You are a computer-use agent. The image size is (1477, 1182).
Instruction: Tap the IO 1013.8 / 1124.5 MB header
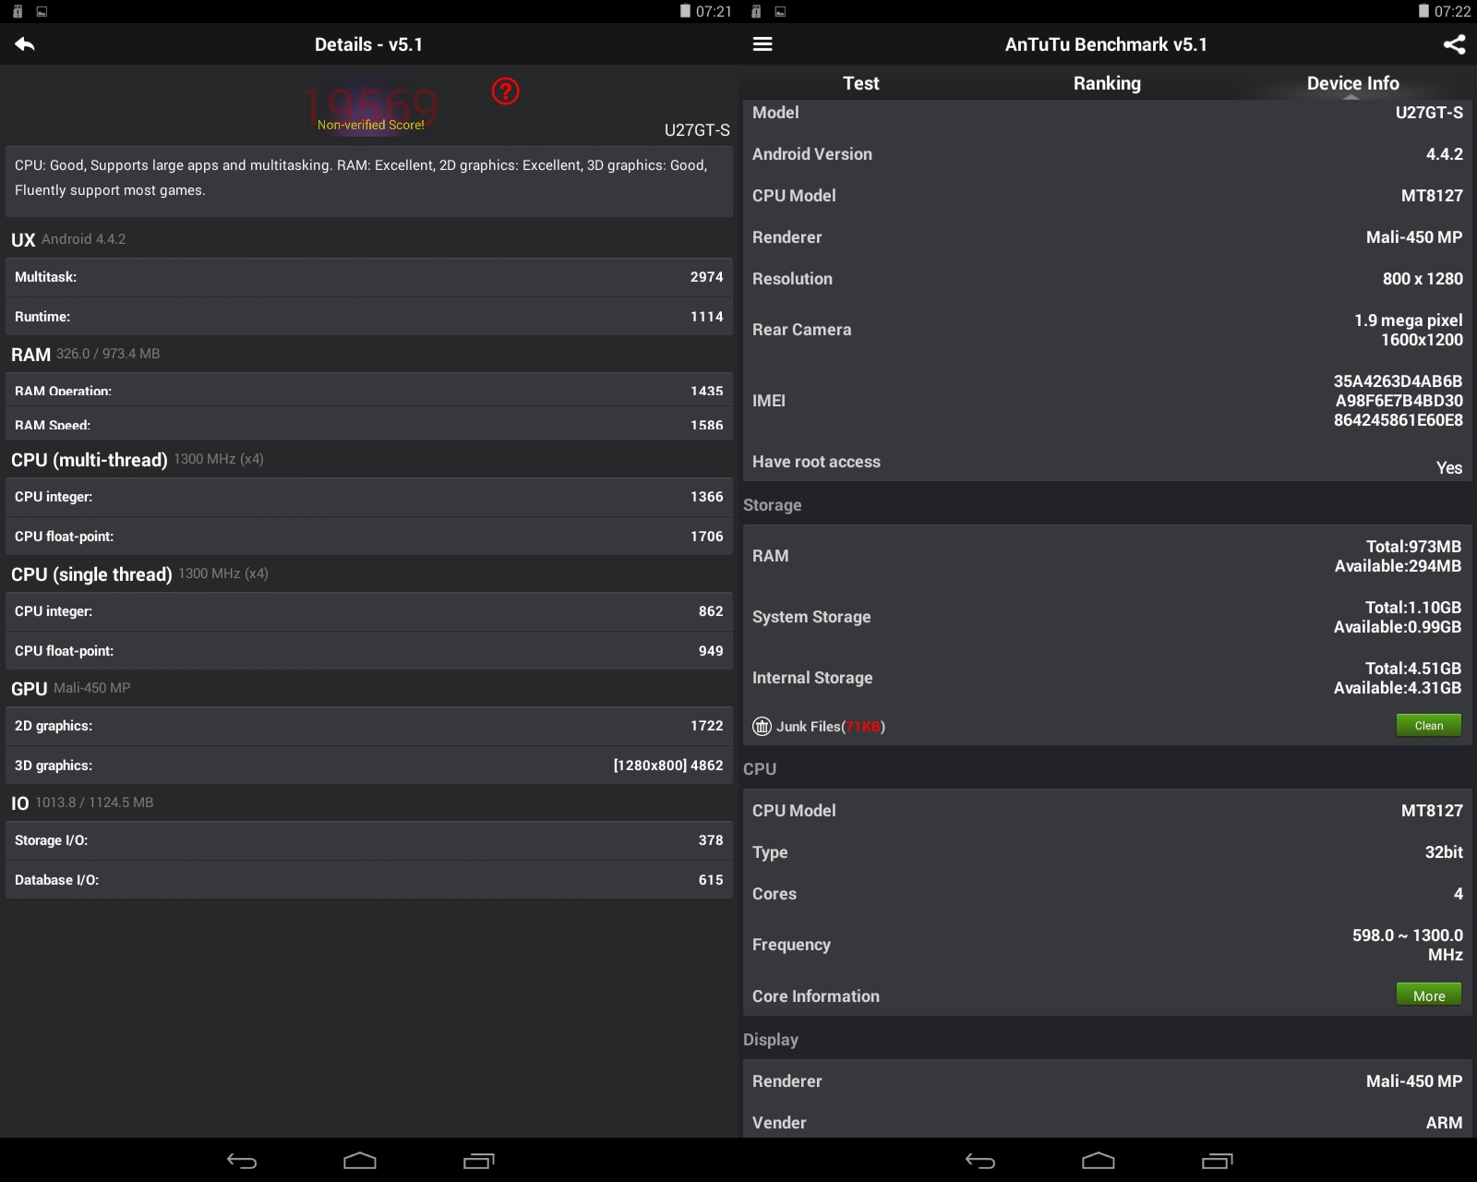point(82,802)
